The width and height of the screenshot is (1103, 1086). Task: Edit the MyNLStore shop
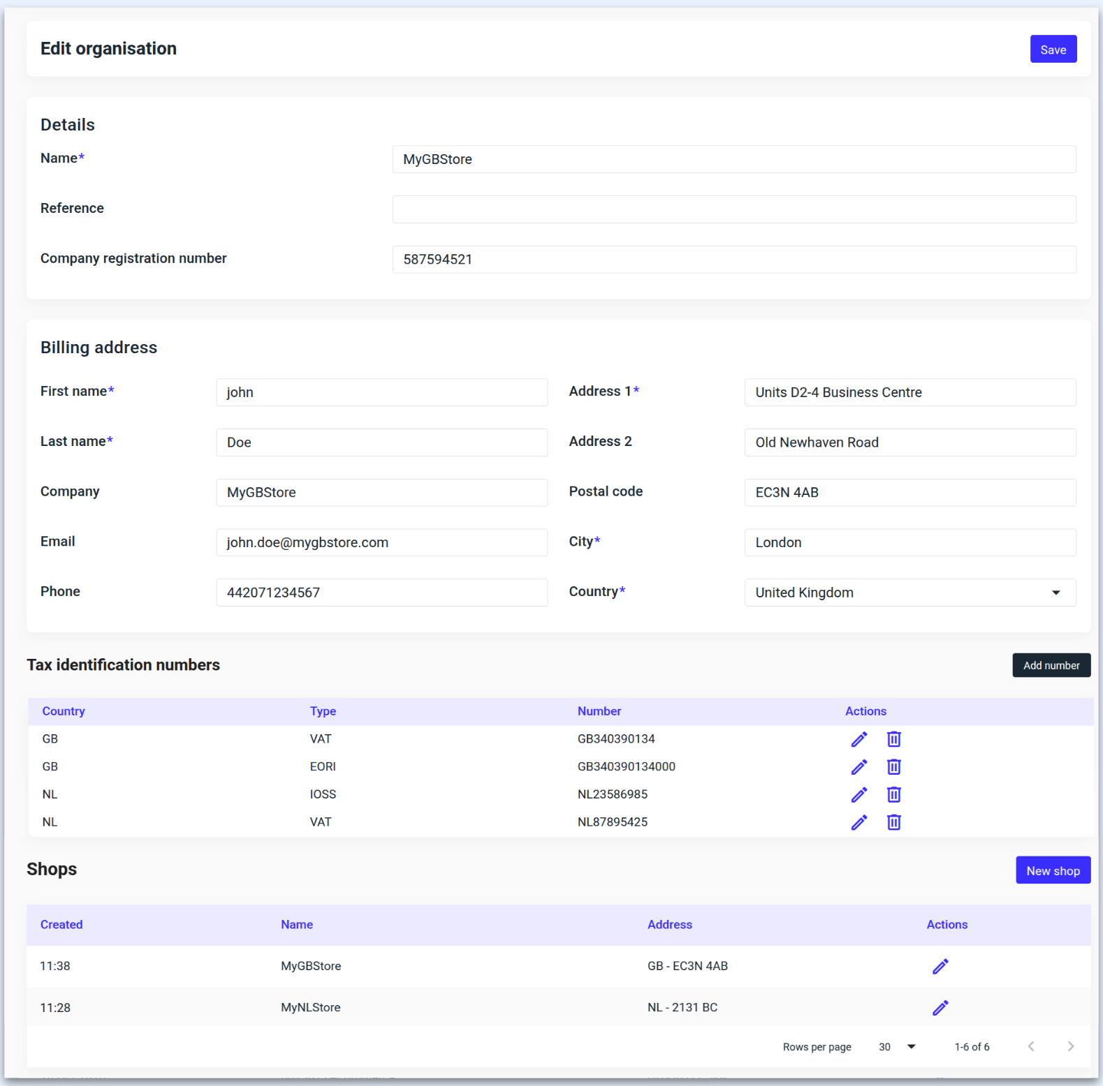940,1007
